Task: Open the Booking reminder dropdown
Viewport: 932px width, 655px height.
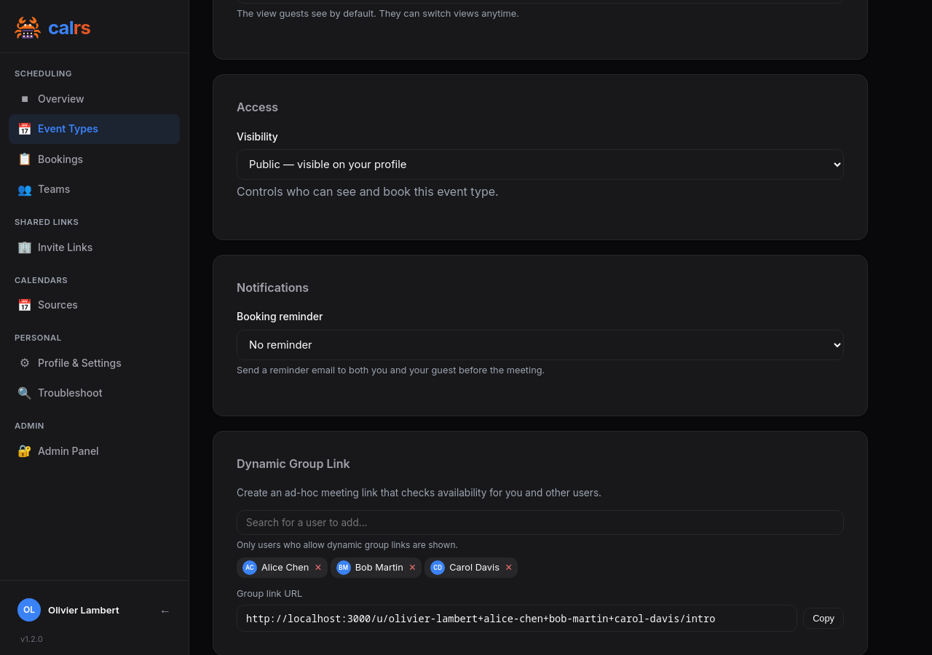Action: coord(540,345)
